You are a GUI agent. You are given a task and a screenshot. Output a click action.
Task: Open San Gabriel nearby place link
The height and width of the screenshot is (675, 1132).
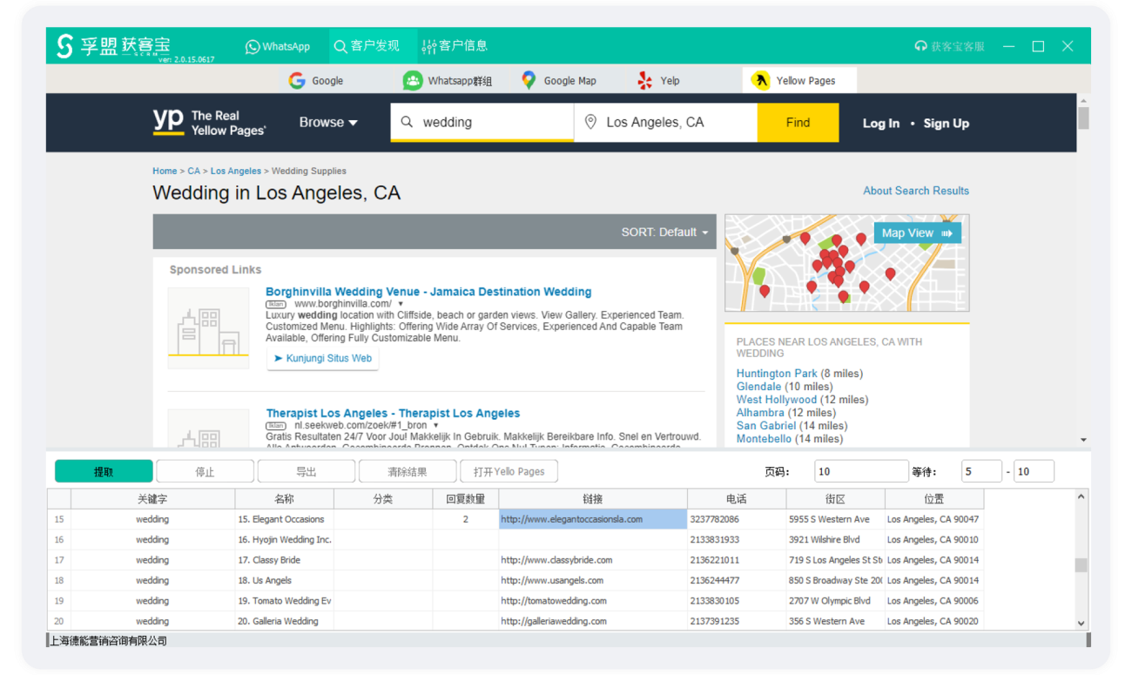click(766, 426)
